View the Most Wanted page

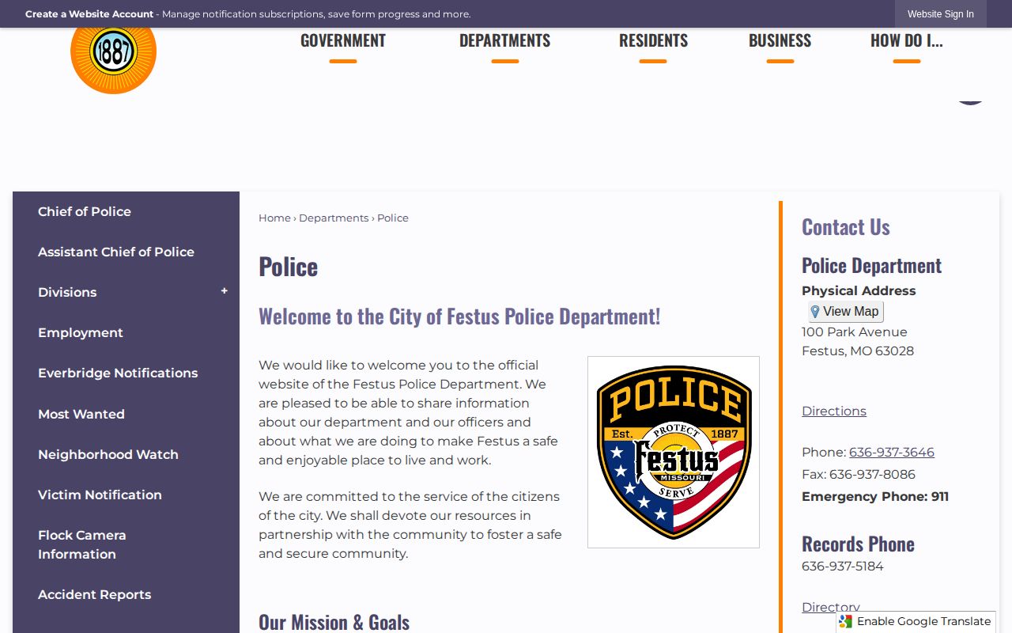click(x=81, y=414)
